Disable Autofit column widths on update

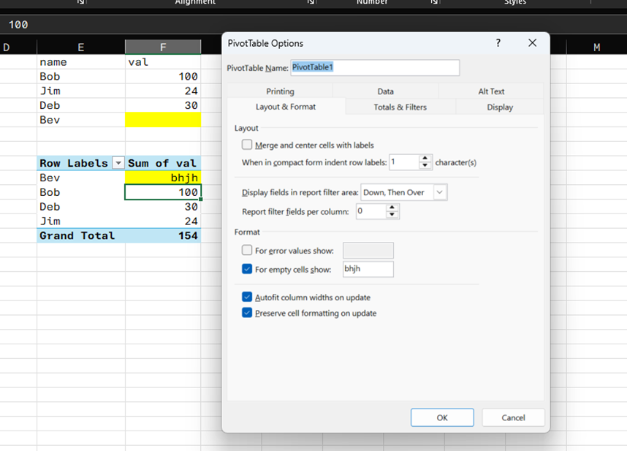pyautogui.click(x=247, y=297)
